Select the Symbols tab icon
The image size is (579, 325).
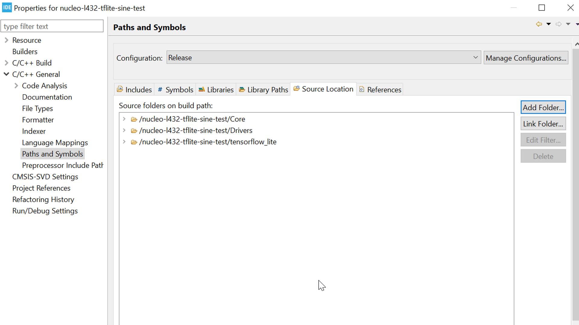(x=160, y=89)
